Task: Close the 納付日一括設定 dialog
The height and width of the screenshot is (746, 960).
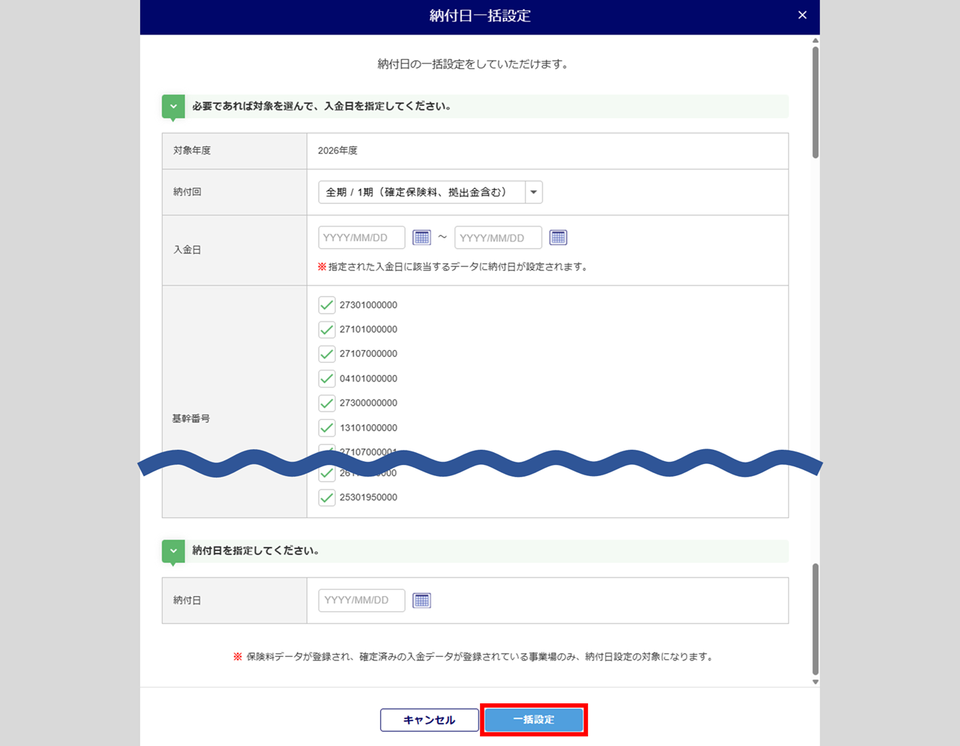Action: pyautogui.click(x=802, y=15)
